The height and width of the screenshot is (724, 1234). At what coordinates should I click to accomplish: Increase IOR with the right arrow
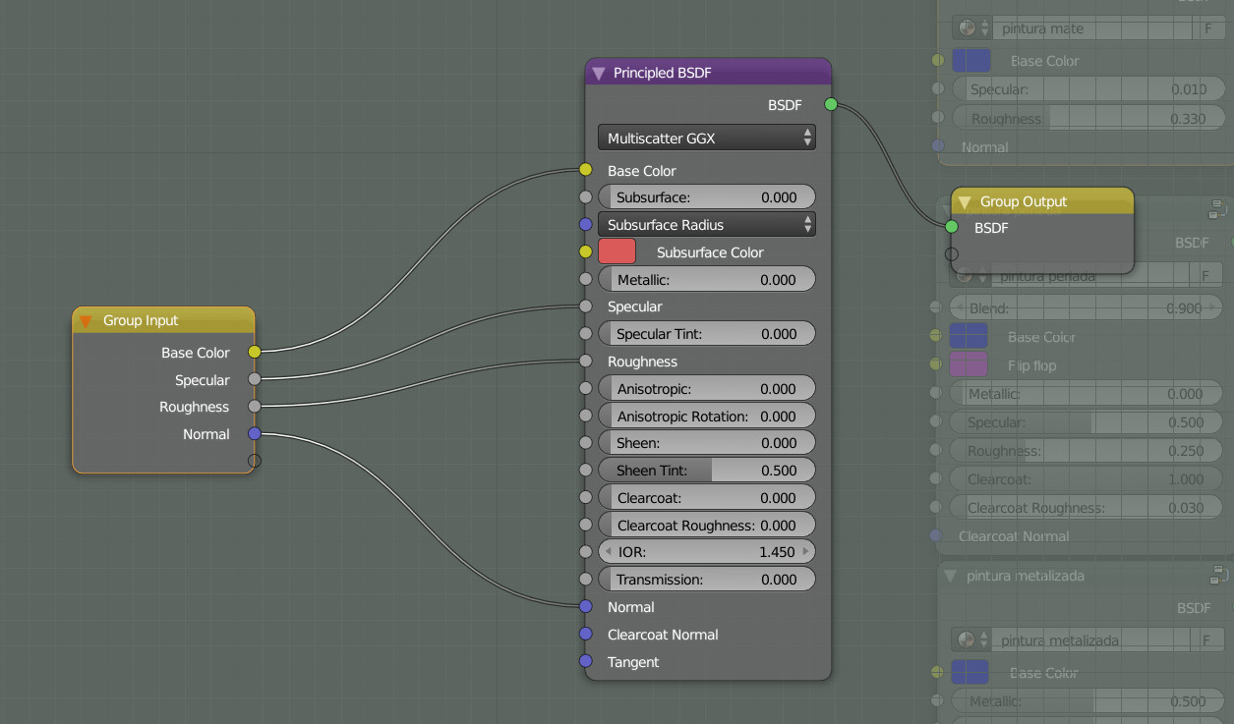coord(806,552)
